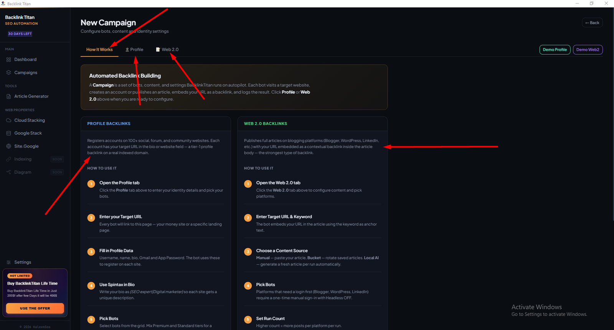Click step 3 badge for Fill in Profile Data
614x330 pixels.
91,252
